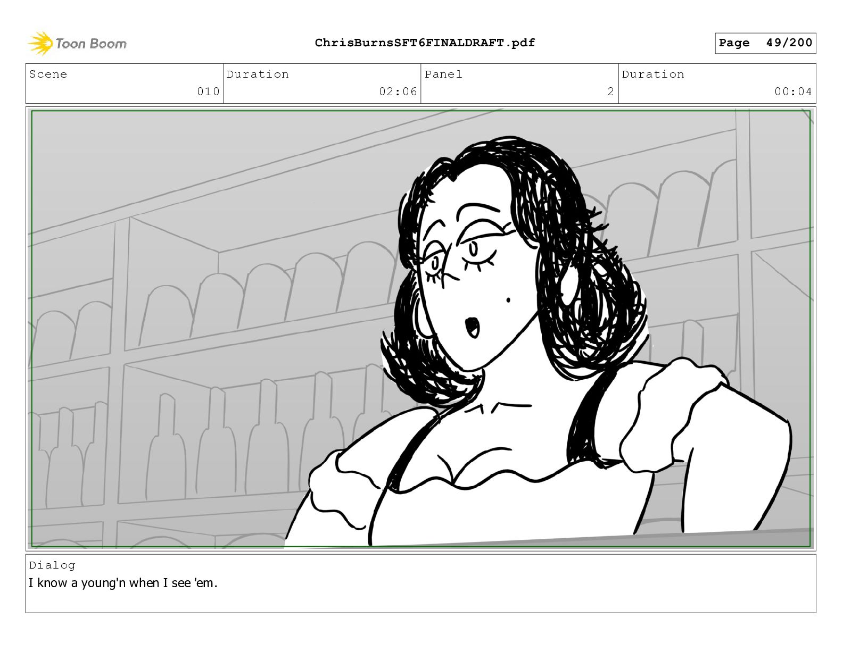Click the Page 49/200 indicator
This screenshot has width=843, height=651.
pyautogui.click(x=765, y=43)
